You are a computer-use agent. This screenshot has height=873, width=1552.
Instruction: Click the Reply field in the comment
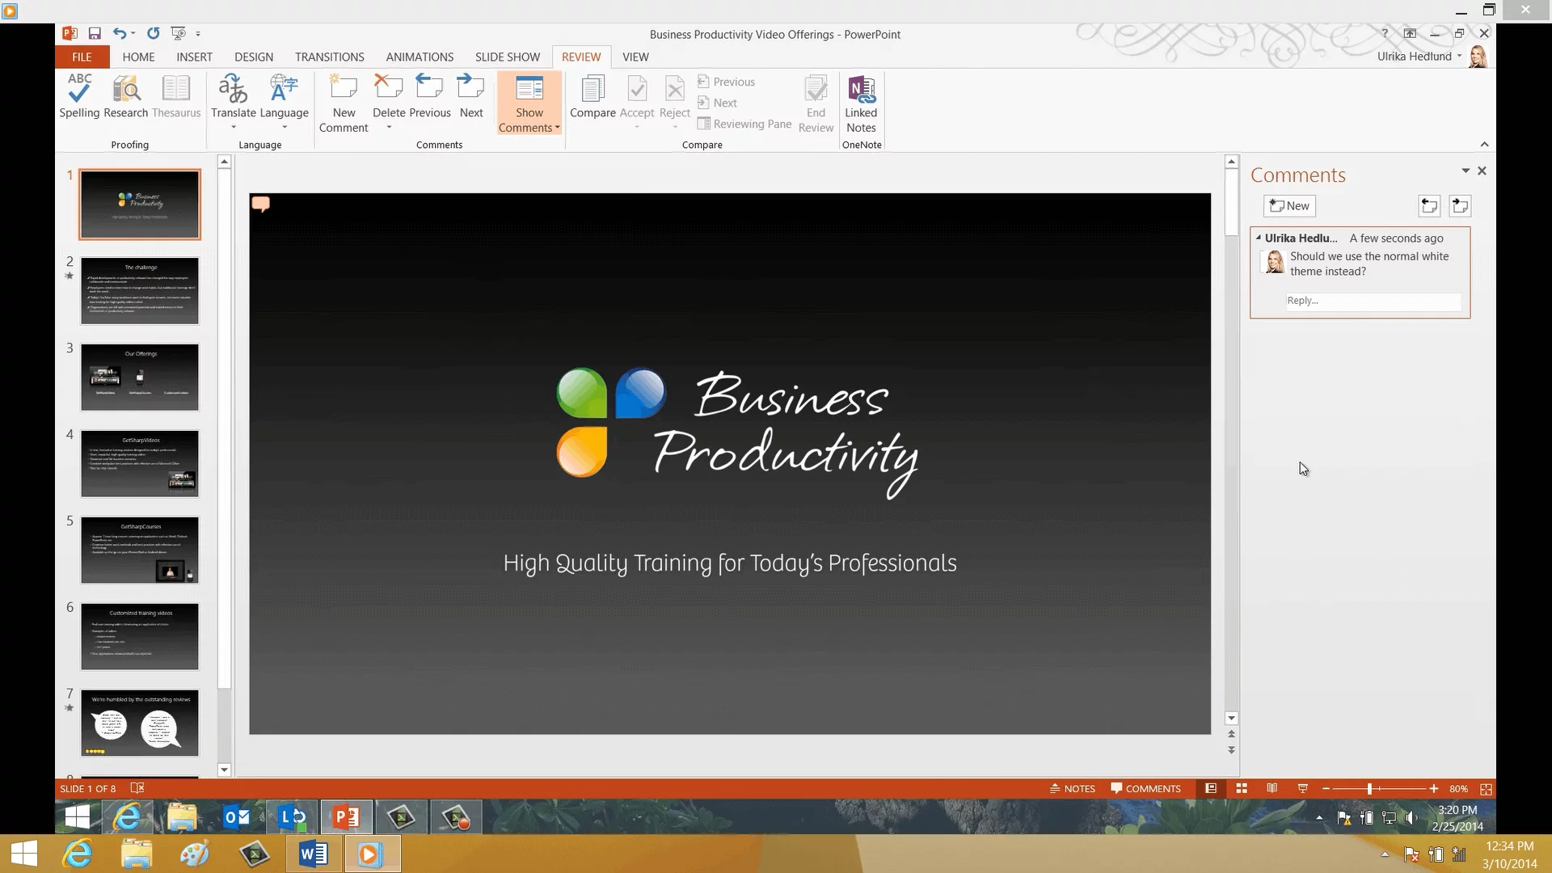coord(1373,301)
